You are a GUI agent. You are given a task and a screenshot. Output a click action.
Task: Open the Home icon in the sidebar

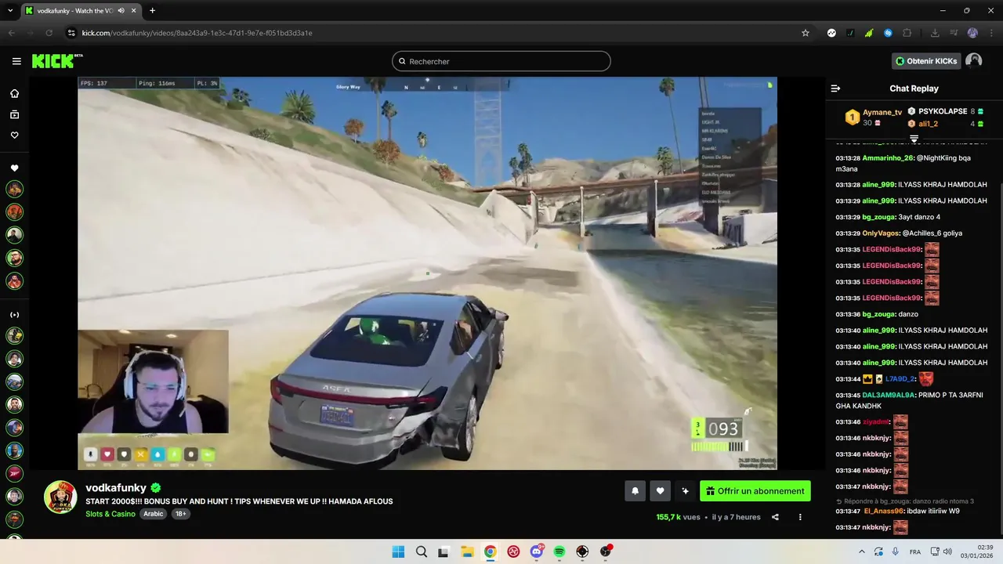[x=14, y=93]
